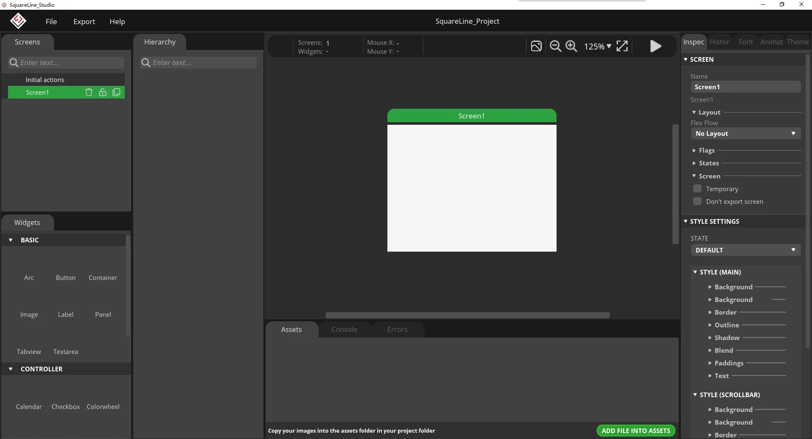Image resolution: width=812 pixels, height=439 pixels.
Task: Expand the States group
Action: pyautogui.click(x=694, y=163)
